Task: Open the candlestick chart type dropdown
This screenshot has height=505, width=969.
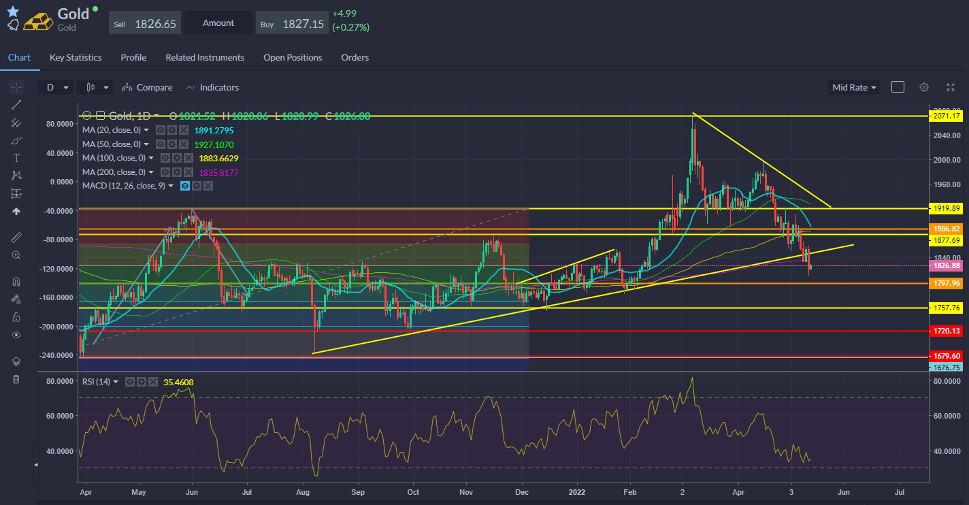Action: (x=95, y=87)
